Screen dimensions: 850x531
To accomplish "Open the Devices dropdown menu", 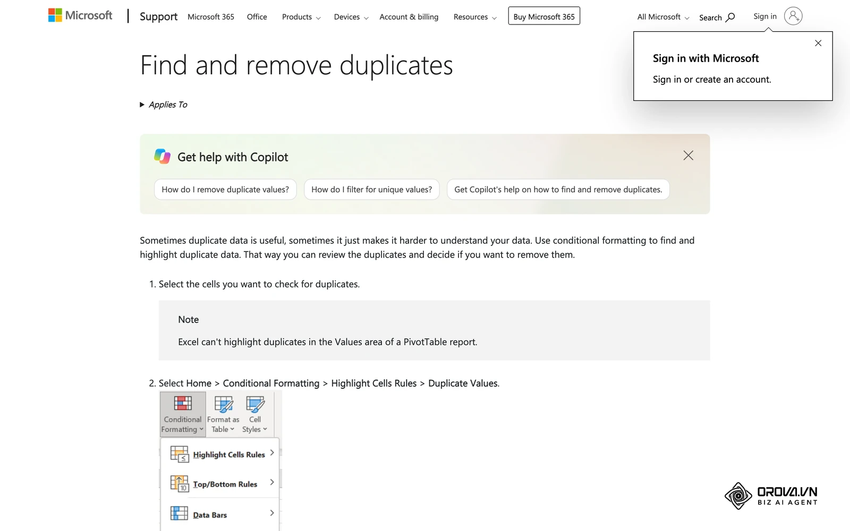I will [x=351, y=17].
